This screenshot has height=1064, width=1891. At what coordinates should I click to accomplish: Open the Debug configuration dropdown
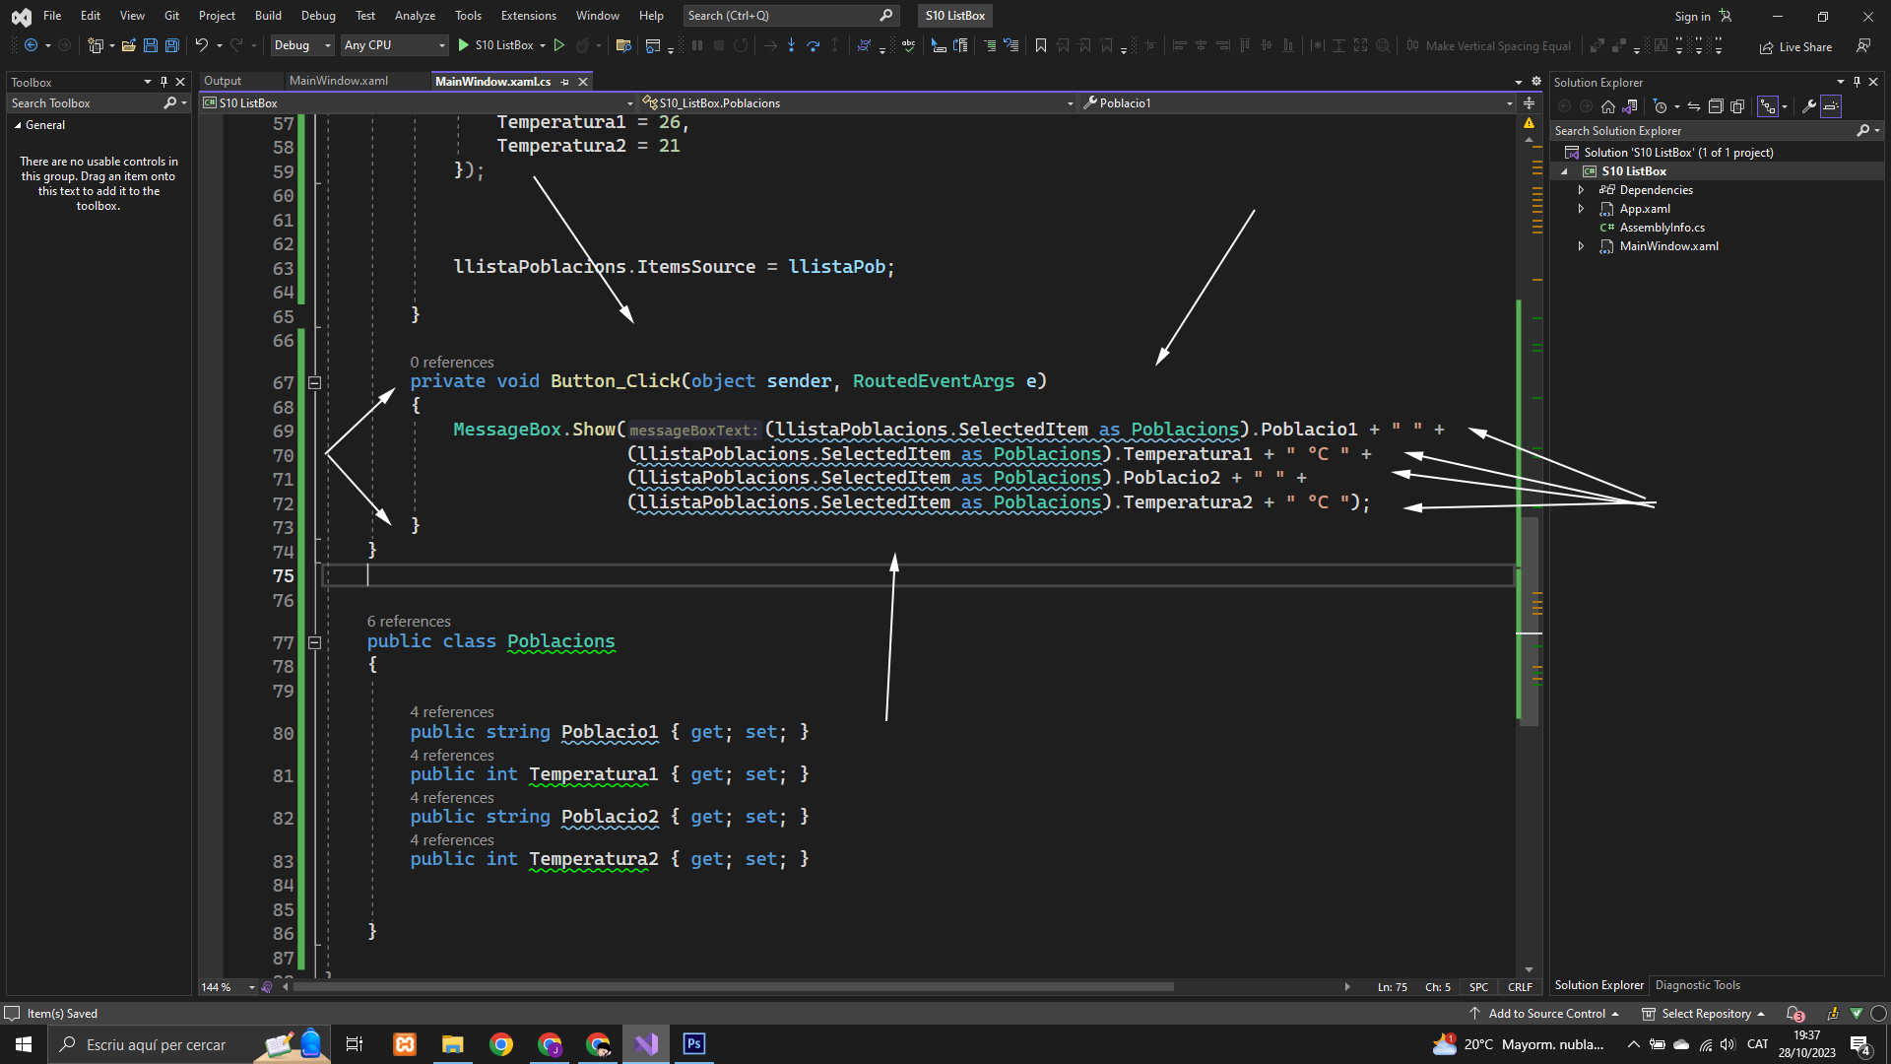pyautogui.click(x=302, y=45)
